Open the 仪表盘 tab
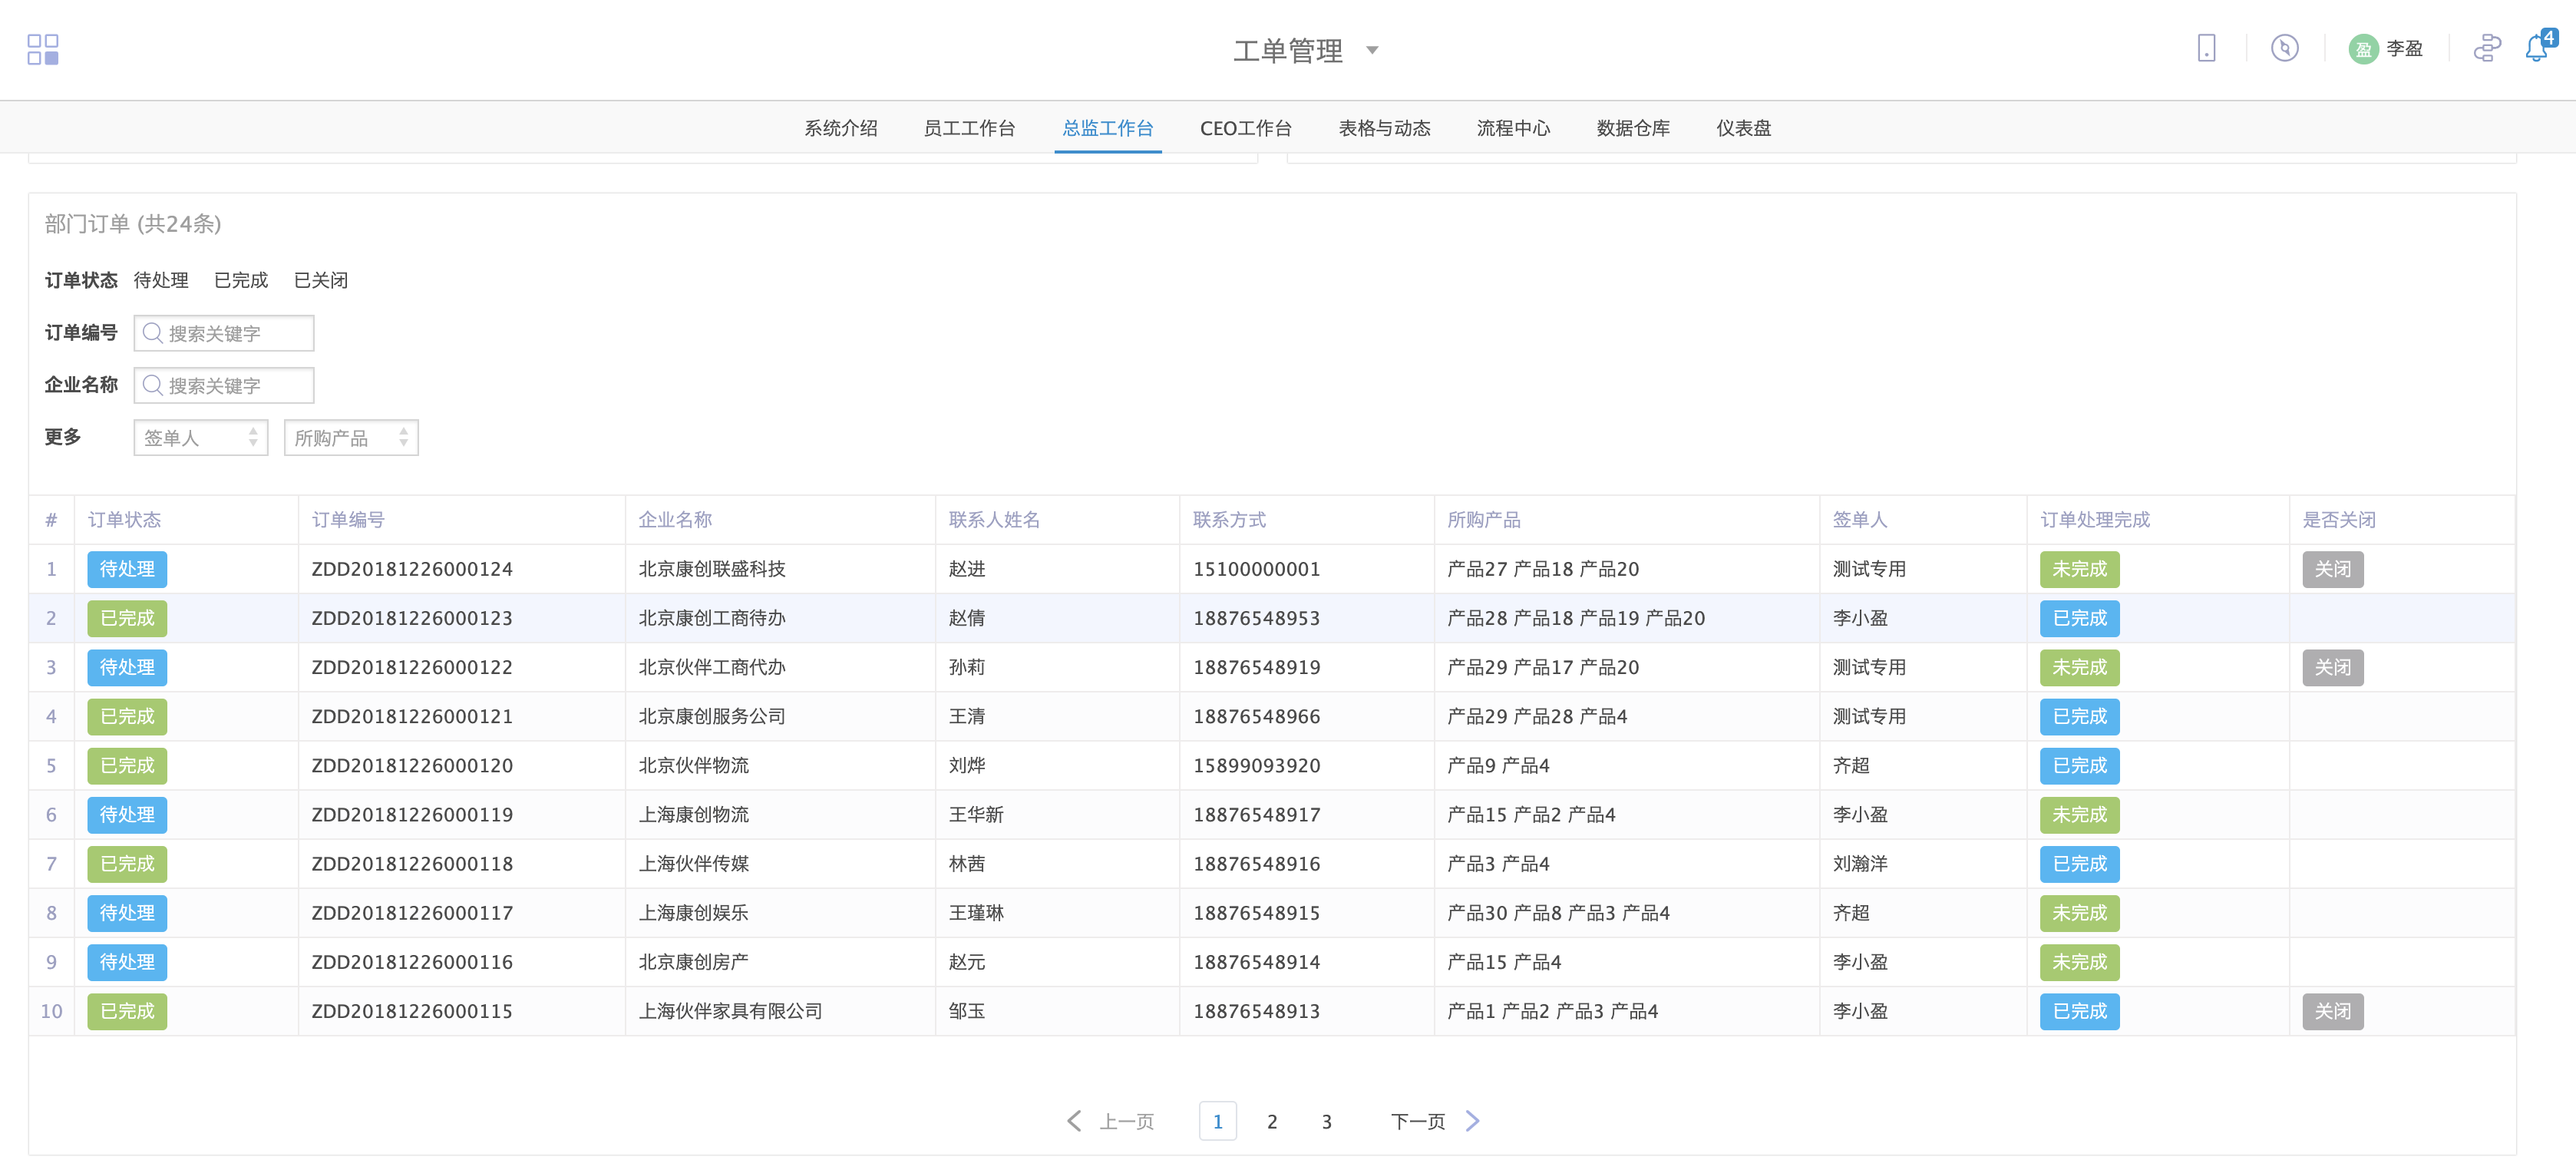 click(x=1743, y=128)
